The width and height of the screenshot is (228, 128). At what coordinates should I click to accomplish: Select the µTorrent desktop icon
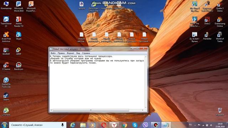6,112
